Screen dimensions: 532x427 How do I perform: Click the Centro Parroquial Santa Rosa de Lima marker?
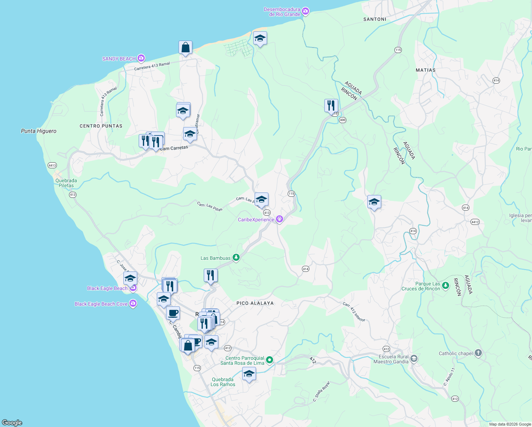coord(269,360)
